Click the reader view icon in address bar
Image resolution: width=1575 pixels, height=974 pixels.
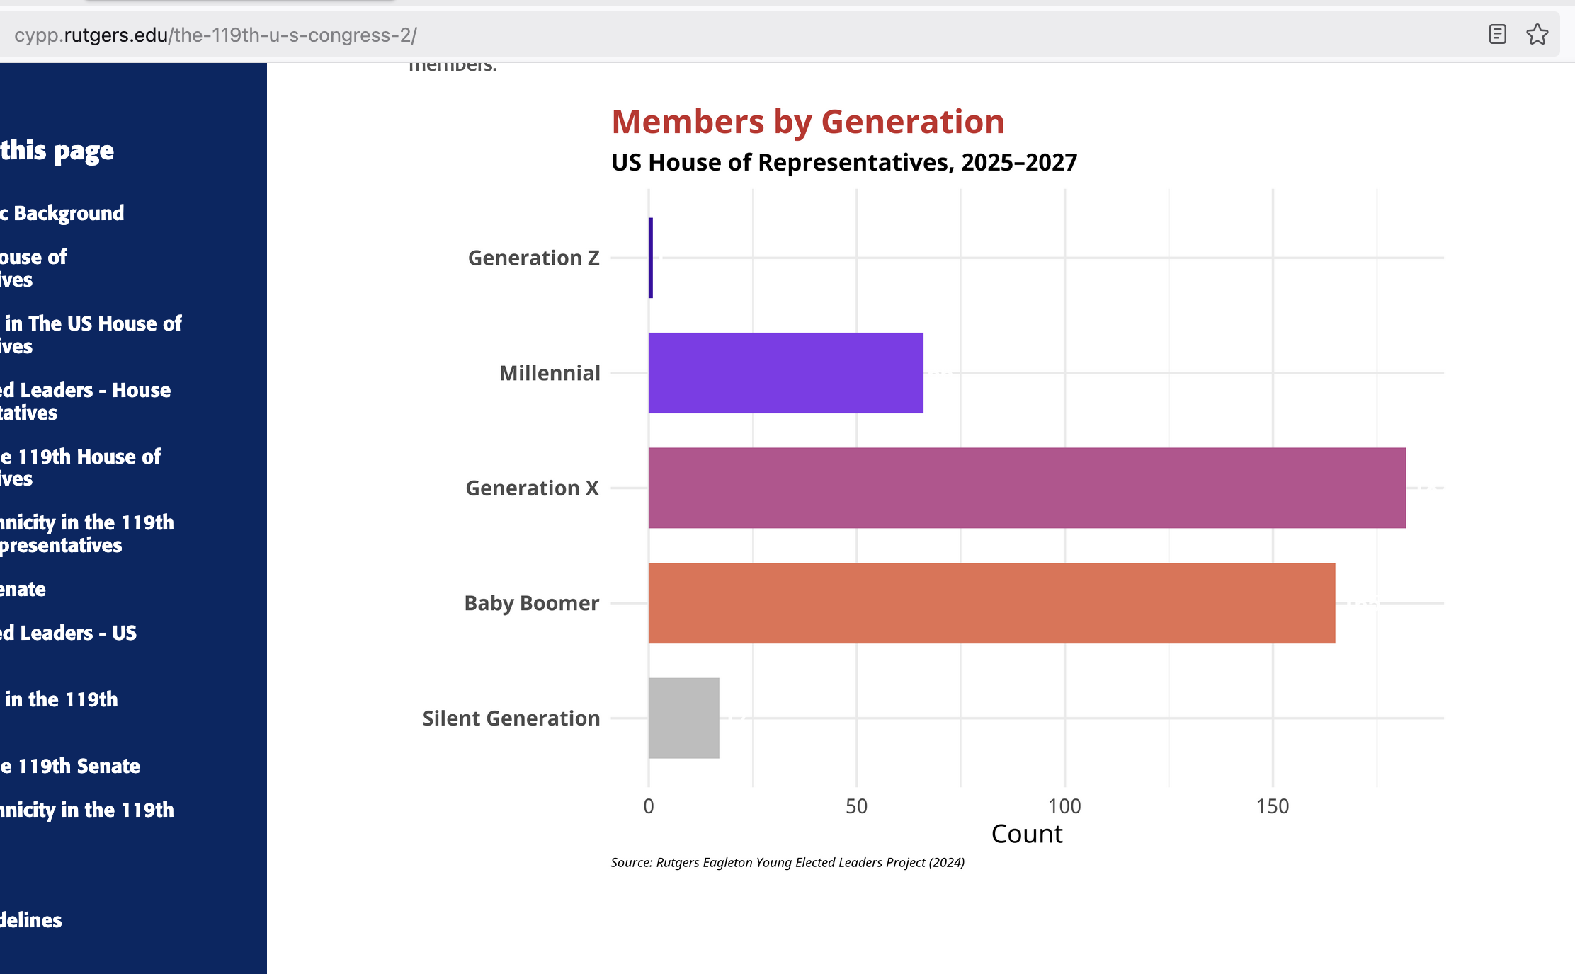1497,34
